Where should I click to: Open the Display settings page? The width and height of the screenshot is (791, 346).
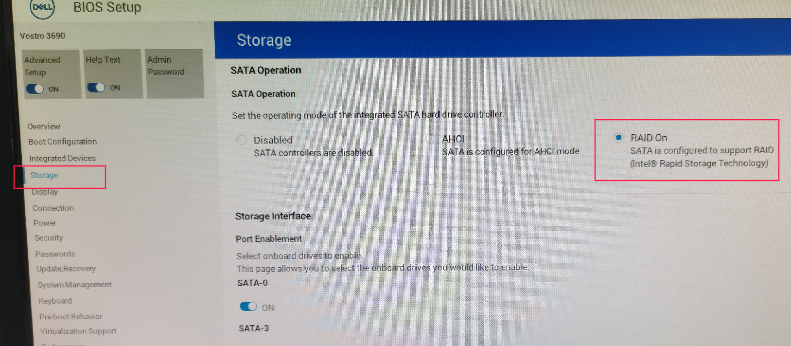pyautogui.click(x=45, y=192)
